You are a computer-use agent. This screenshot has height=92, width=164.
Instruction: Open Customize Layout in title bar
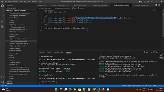pos(148,2)
